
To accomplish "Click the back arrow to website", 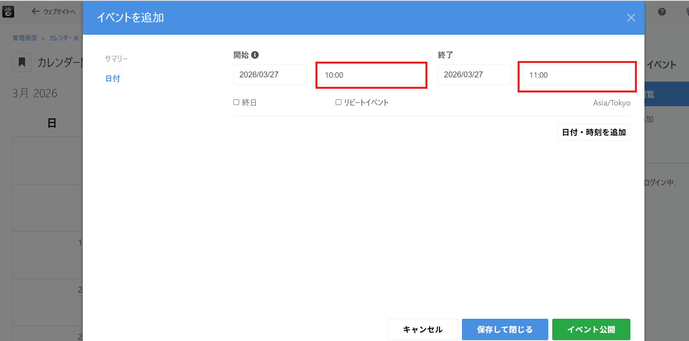I will 36,12.
